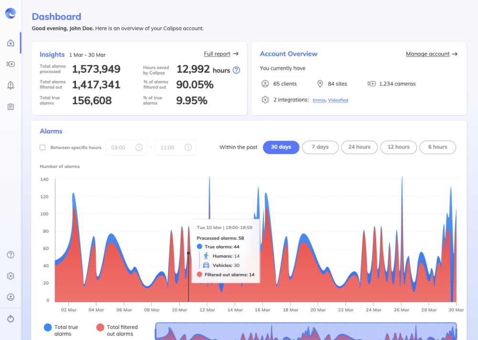Open the Alarms bell sidebar icon
This screenshot has width=478, height=340.
(x=11, y=85)
